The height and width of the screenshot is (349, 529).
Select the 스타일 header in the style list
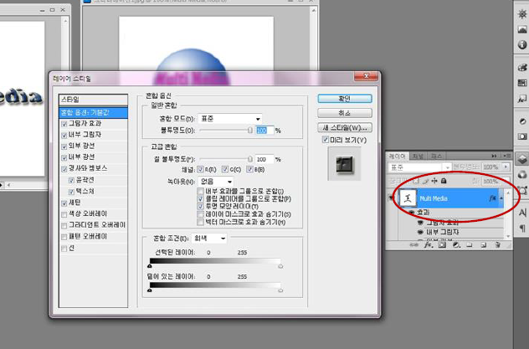[94, 100]
